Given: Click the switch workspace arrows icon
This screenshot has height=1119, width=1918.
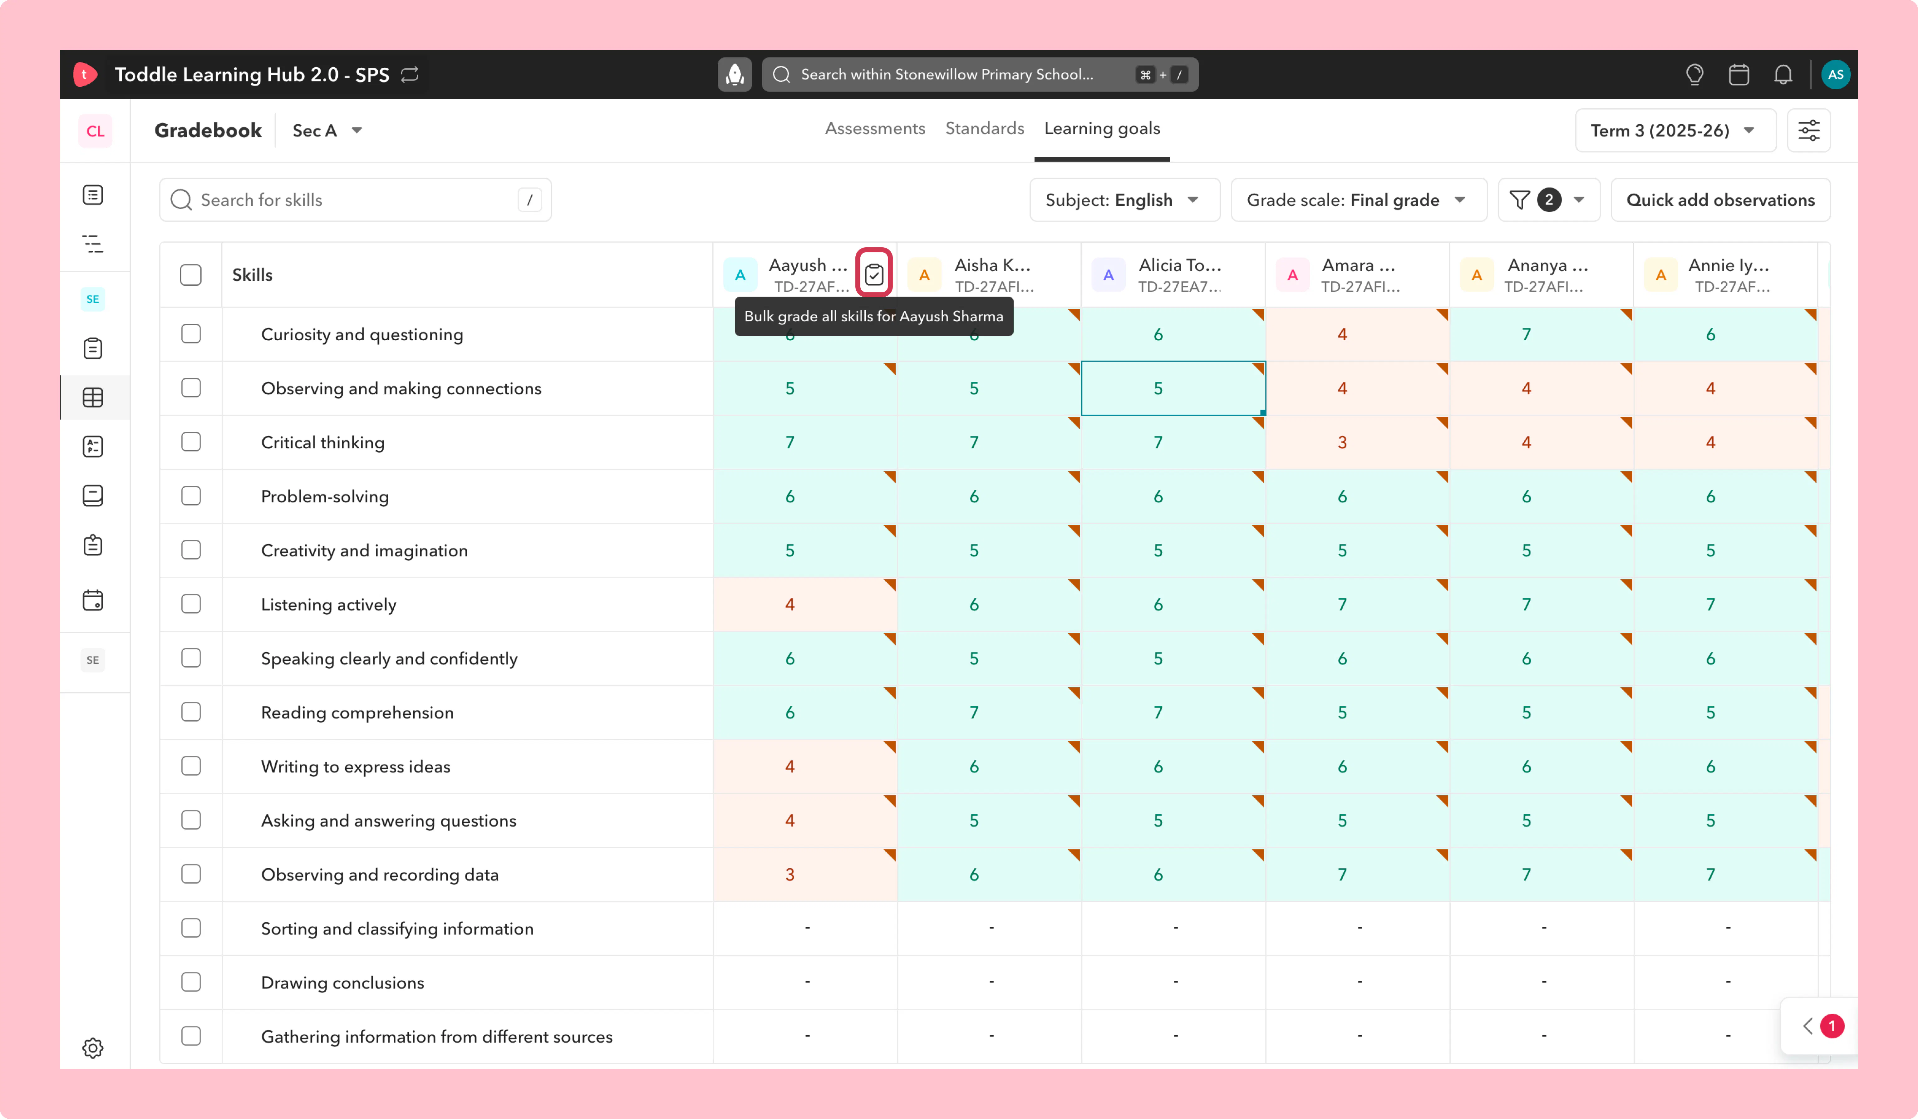Looking at the screenshot, I should pyautogui.click(x=410, y=75).
